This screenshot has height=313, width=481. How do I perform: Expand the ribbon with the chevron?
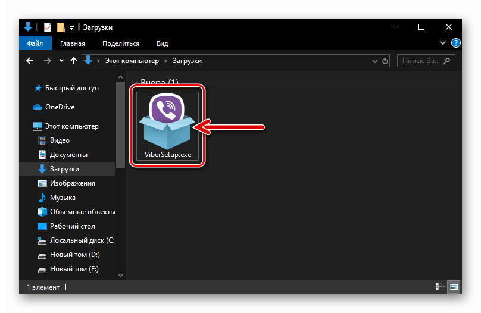click(x=443, y=43)
